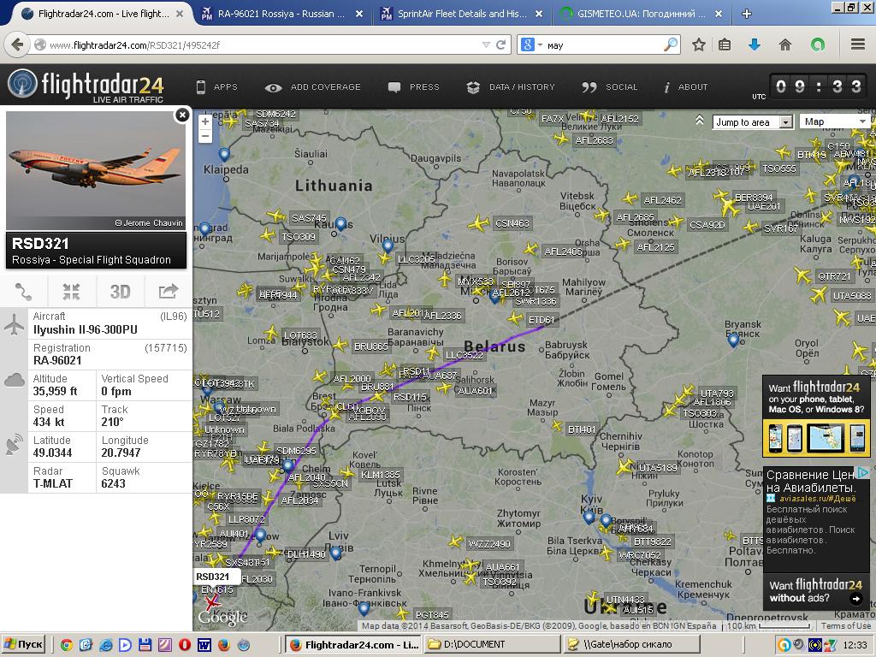Image resolution: width=876 pixels, height=657 pixels.
Task: Zoom out the map with the minus button
Action: point(205,137)
